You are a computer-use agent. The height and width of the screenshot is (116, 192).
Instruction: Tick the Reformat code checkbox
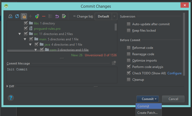click(x=129, y=48)
